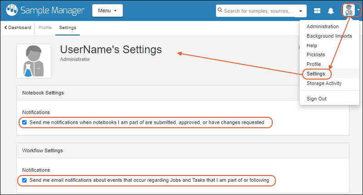
Task: Open the product navigation grid icon
Action: click(x=317, y=10)
